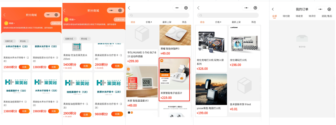Tap 兑换 button beside 9800积分

[x=117, y=114]
